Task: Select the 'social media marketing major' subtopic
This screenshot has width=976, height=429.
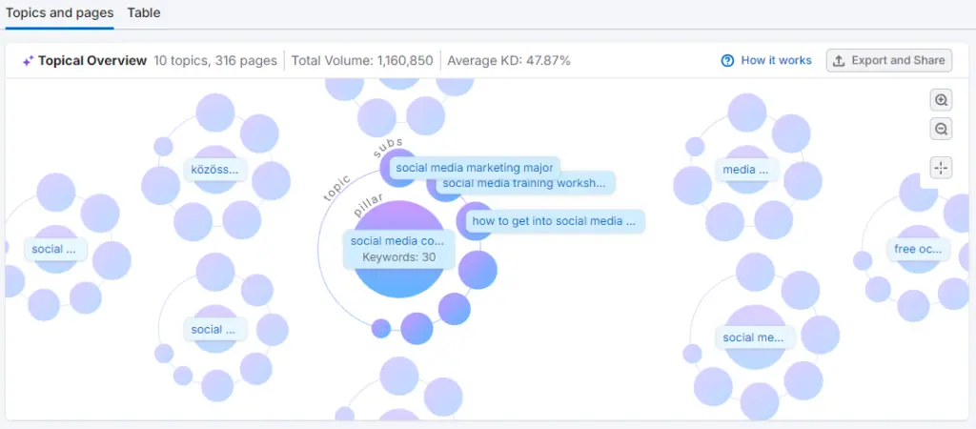Action: click(x=474, y=167)
